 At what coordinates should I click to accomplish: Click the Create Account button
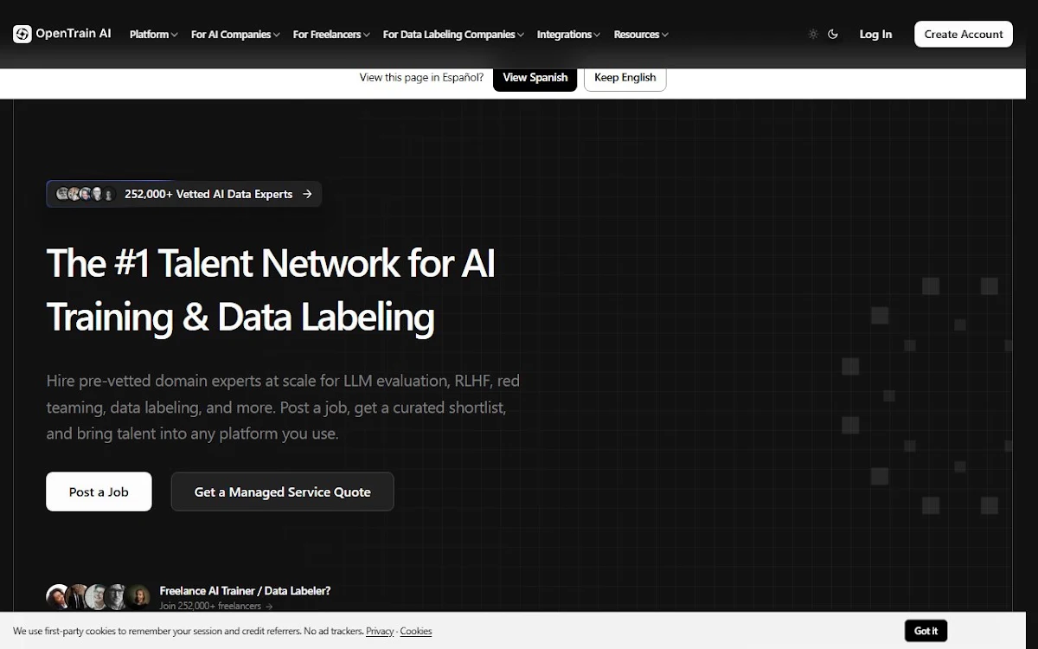[x=964, y=34]
